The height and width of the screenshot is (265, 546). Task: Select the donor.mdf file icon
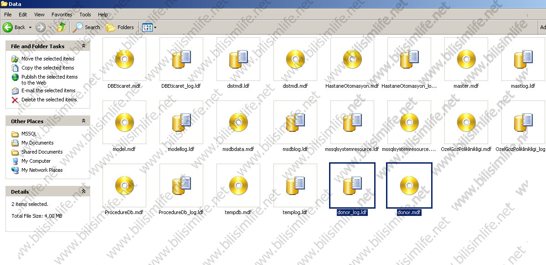[409, 185]
